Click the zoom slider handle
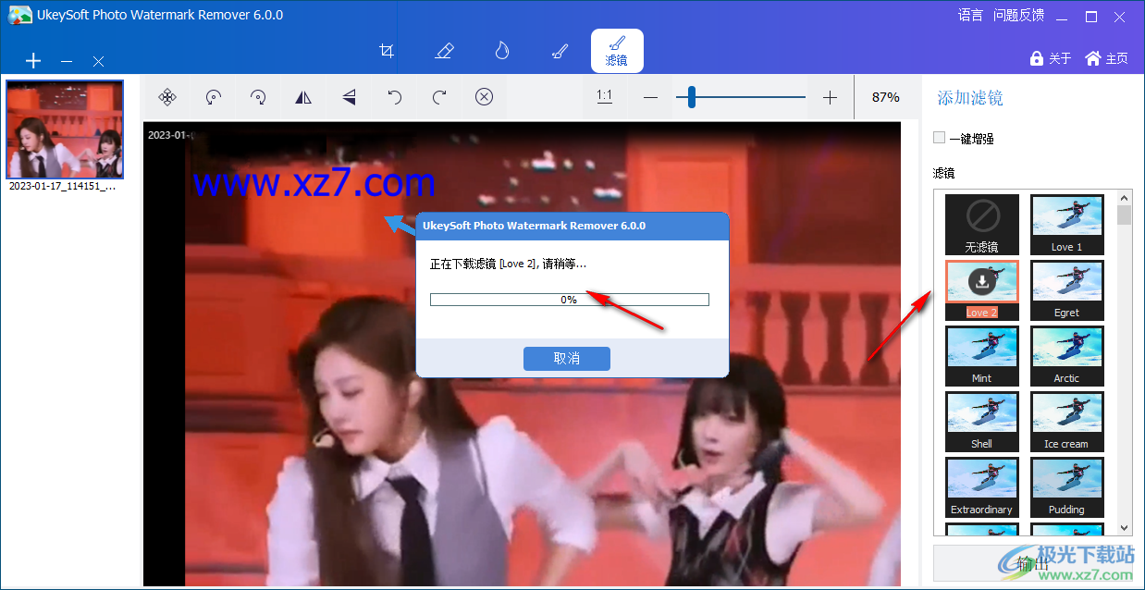Viewport: 1145px width, 590px height. tap(692, 97)
